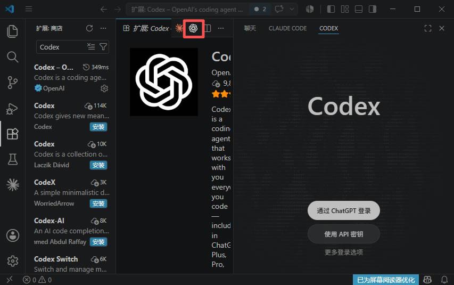
Task: Toggle the bottom panel visibility
Action: pyautogui.click(x=359, y=9)
